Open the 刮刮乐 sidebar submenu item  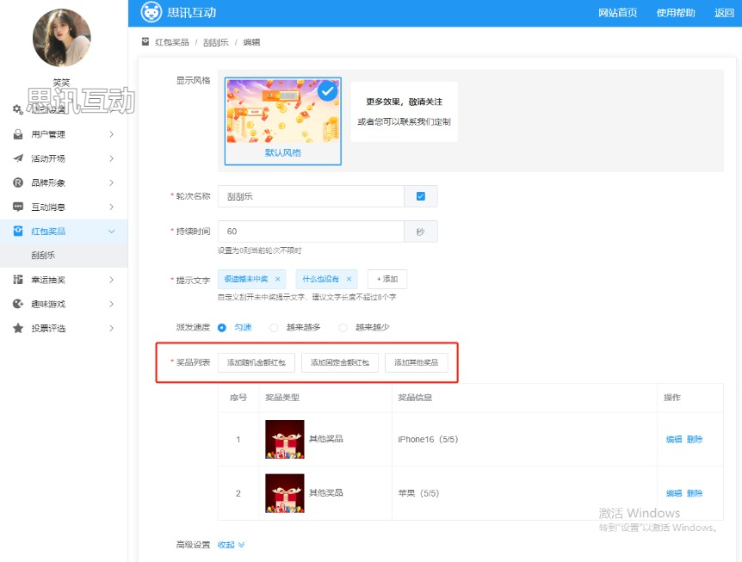pyautogui.click(x=64, y=255)
